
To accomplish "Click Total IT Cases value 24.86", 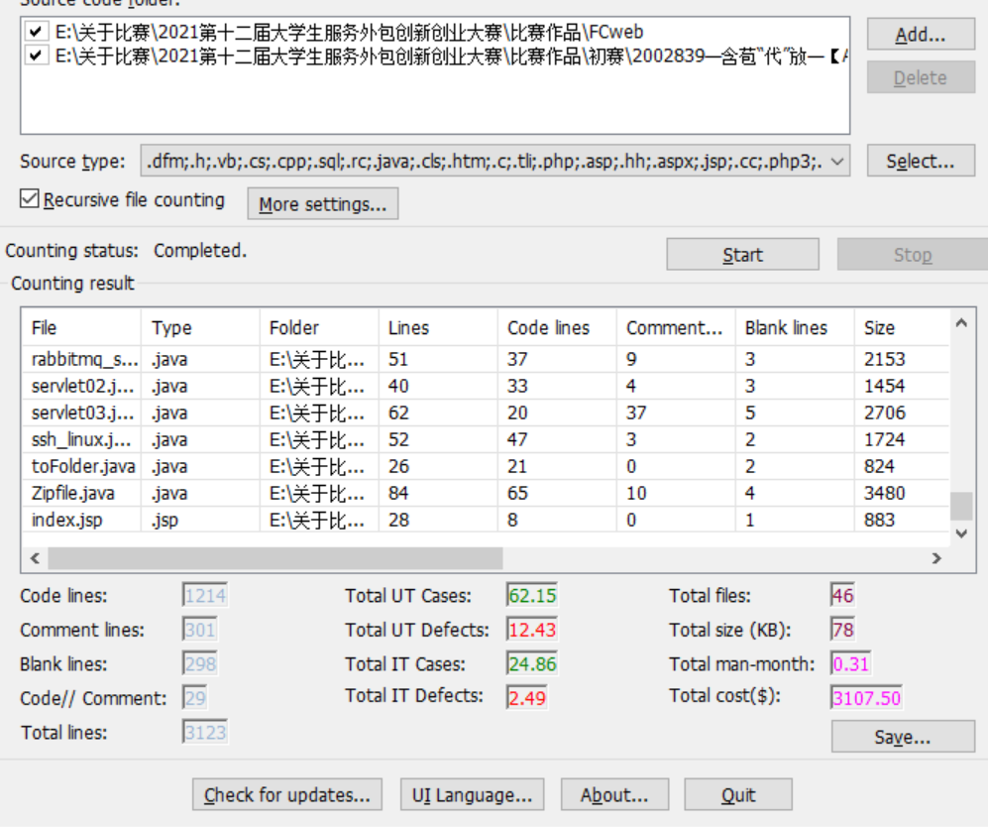I will pos(532,663).
